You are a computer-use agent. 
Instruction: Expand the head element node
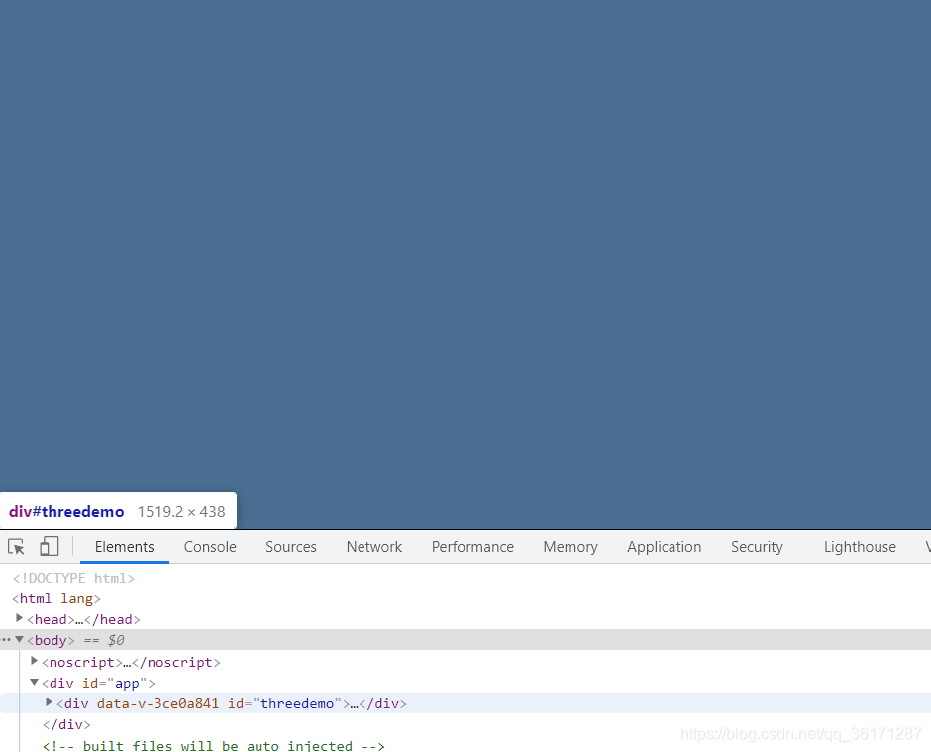tap(19, 618)
